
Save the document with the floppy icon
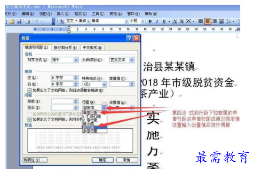19,21
